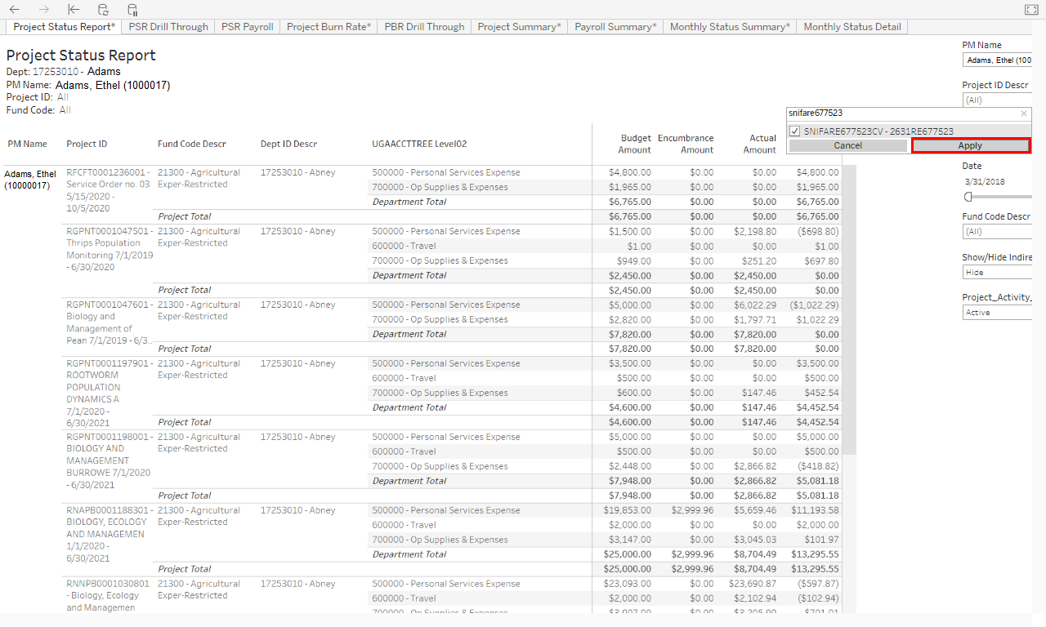Click the full screen icon
The width and height of the screenshot is (1046, 627).
tap(1030, 10)
